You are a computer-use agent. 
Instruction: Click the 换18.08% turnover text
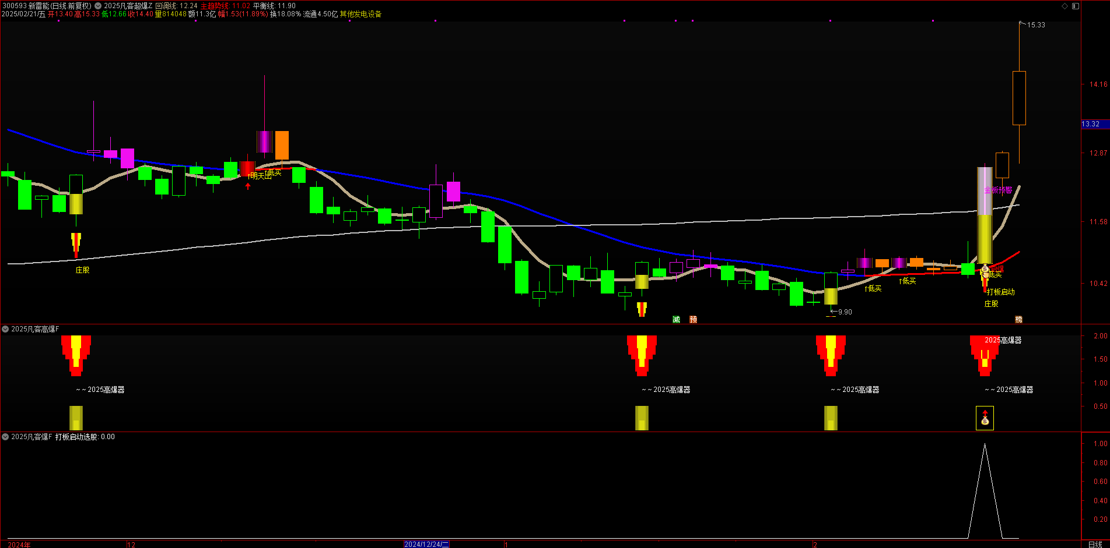click(285, 14)
